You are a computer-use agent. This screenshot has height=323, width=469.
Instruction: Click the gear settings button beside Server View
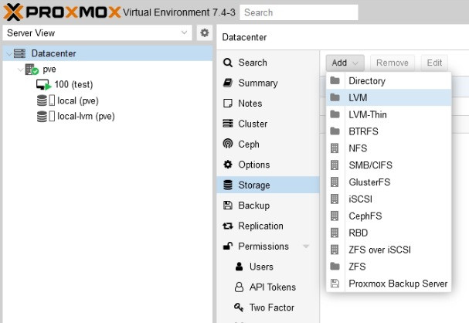[205, 32]
